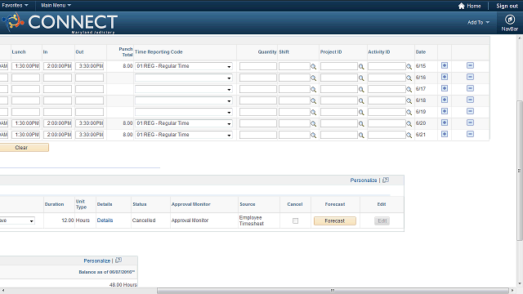The image size is (523, 294).
Task: Click the horizontal scrollbar thumb at the bottom
Action: [x=333, y=291]
